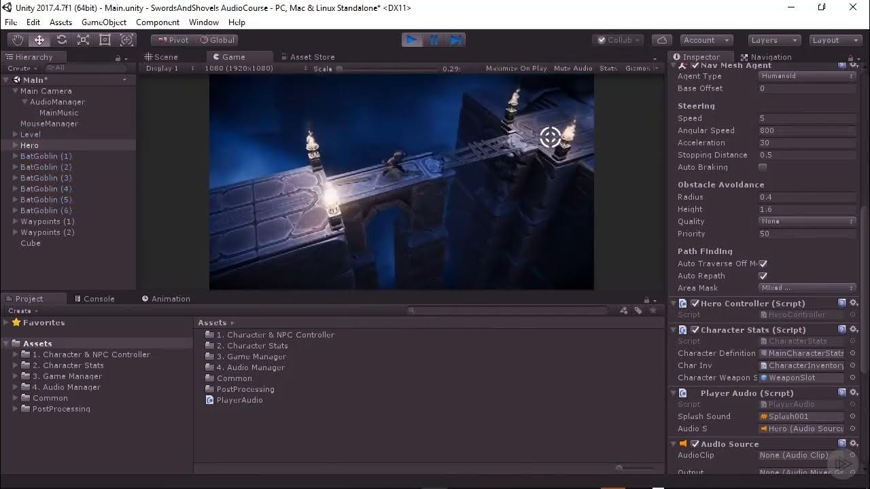Open Hero Controller help reference icon
Viewport: 870px width, 489px height.
842,304
